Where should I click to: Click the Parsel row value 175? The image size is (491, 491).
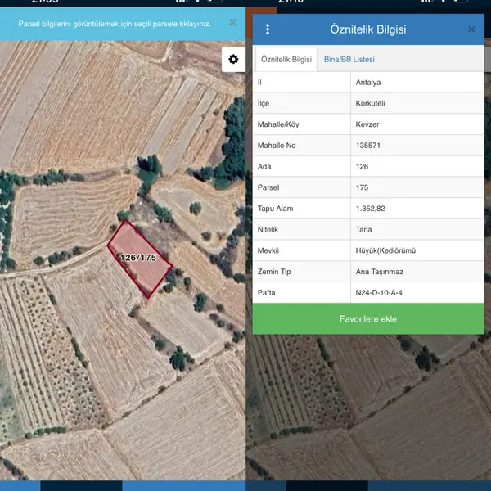pos(362,187)
